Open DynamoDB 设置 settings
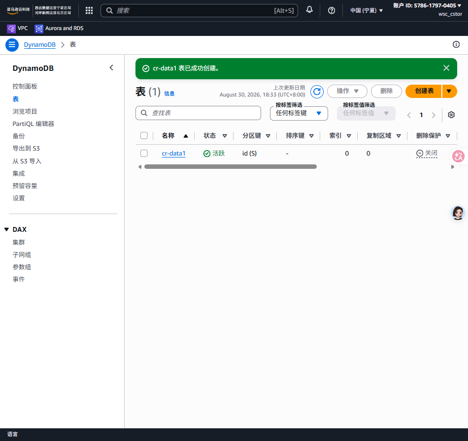 tap(19, 198)
